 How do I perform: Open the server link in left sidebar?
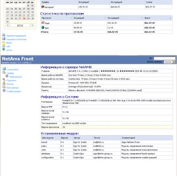(x=9, y=50)
